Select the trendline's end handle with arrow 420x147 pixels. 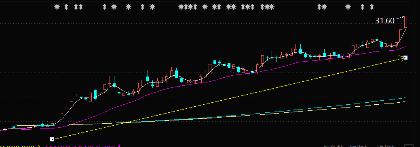[x=405, y=58]
